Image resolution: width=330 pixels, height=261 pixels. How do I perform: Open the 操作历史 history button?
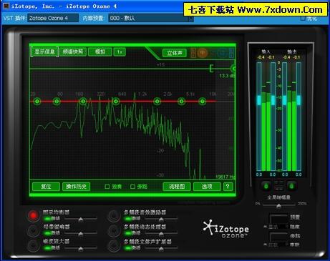coord(76,187)
